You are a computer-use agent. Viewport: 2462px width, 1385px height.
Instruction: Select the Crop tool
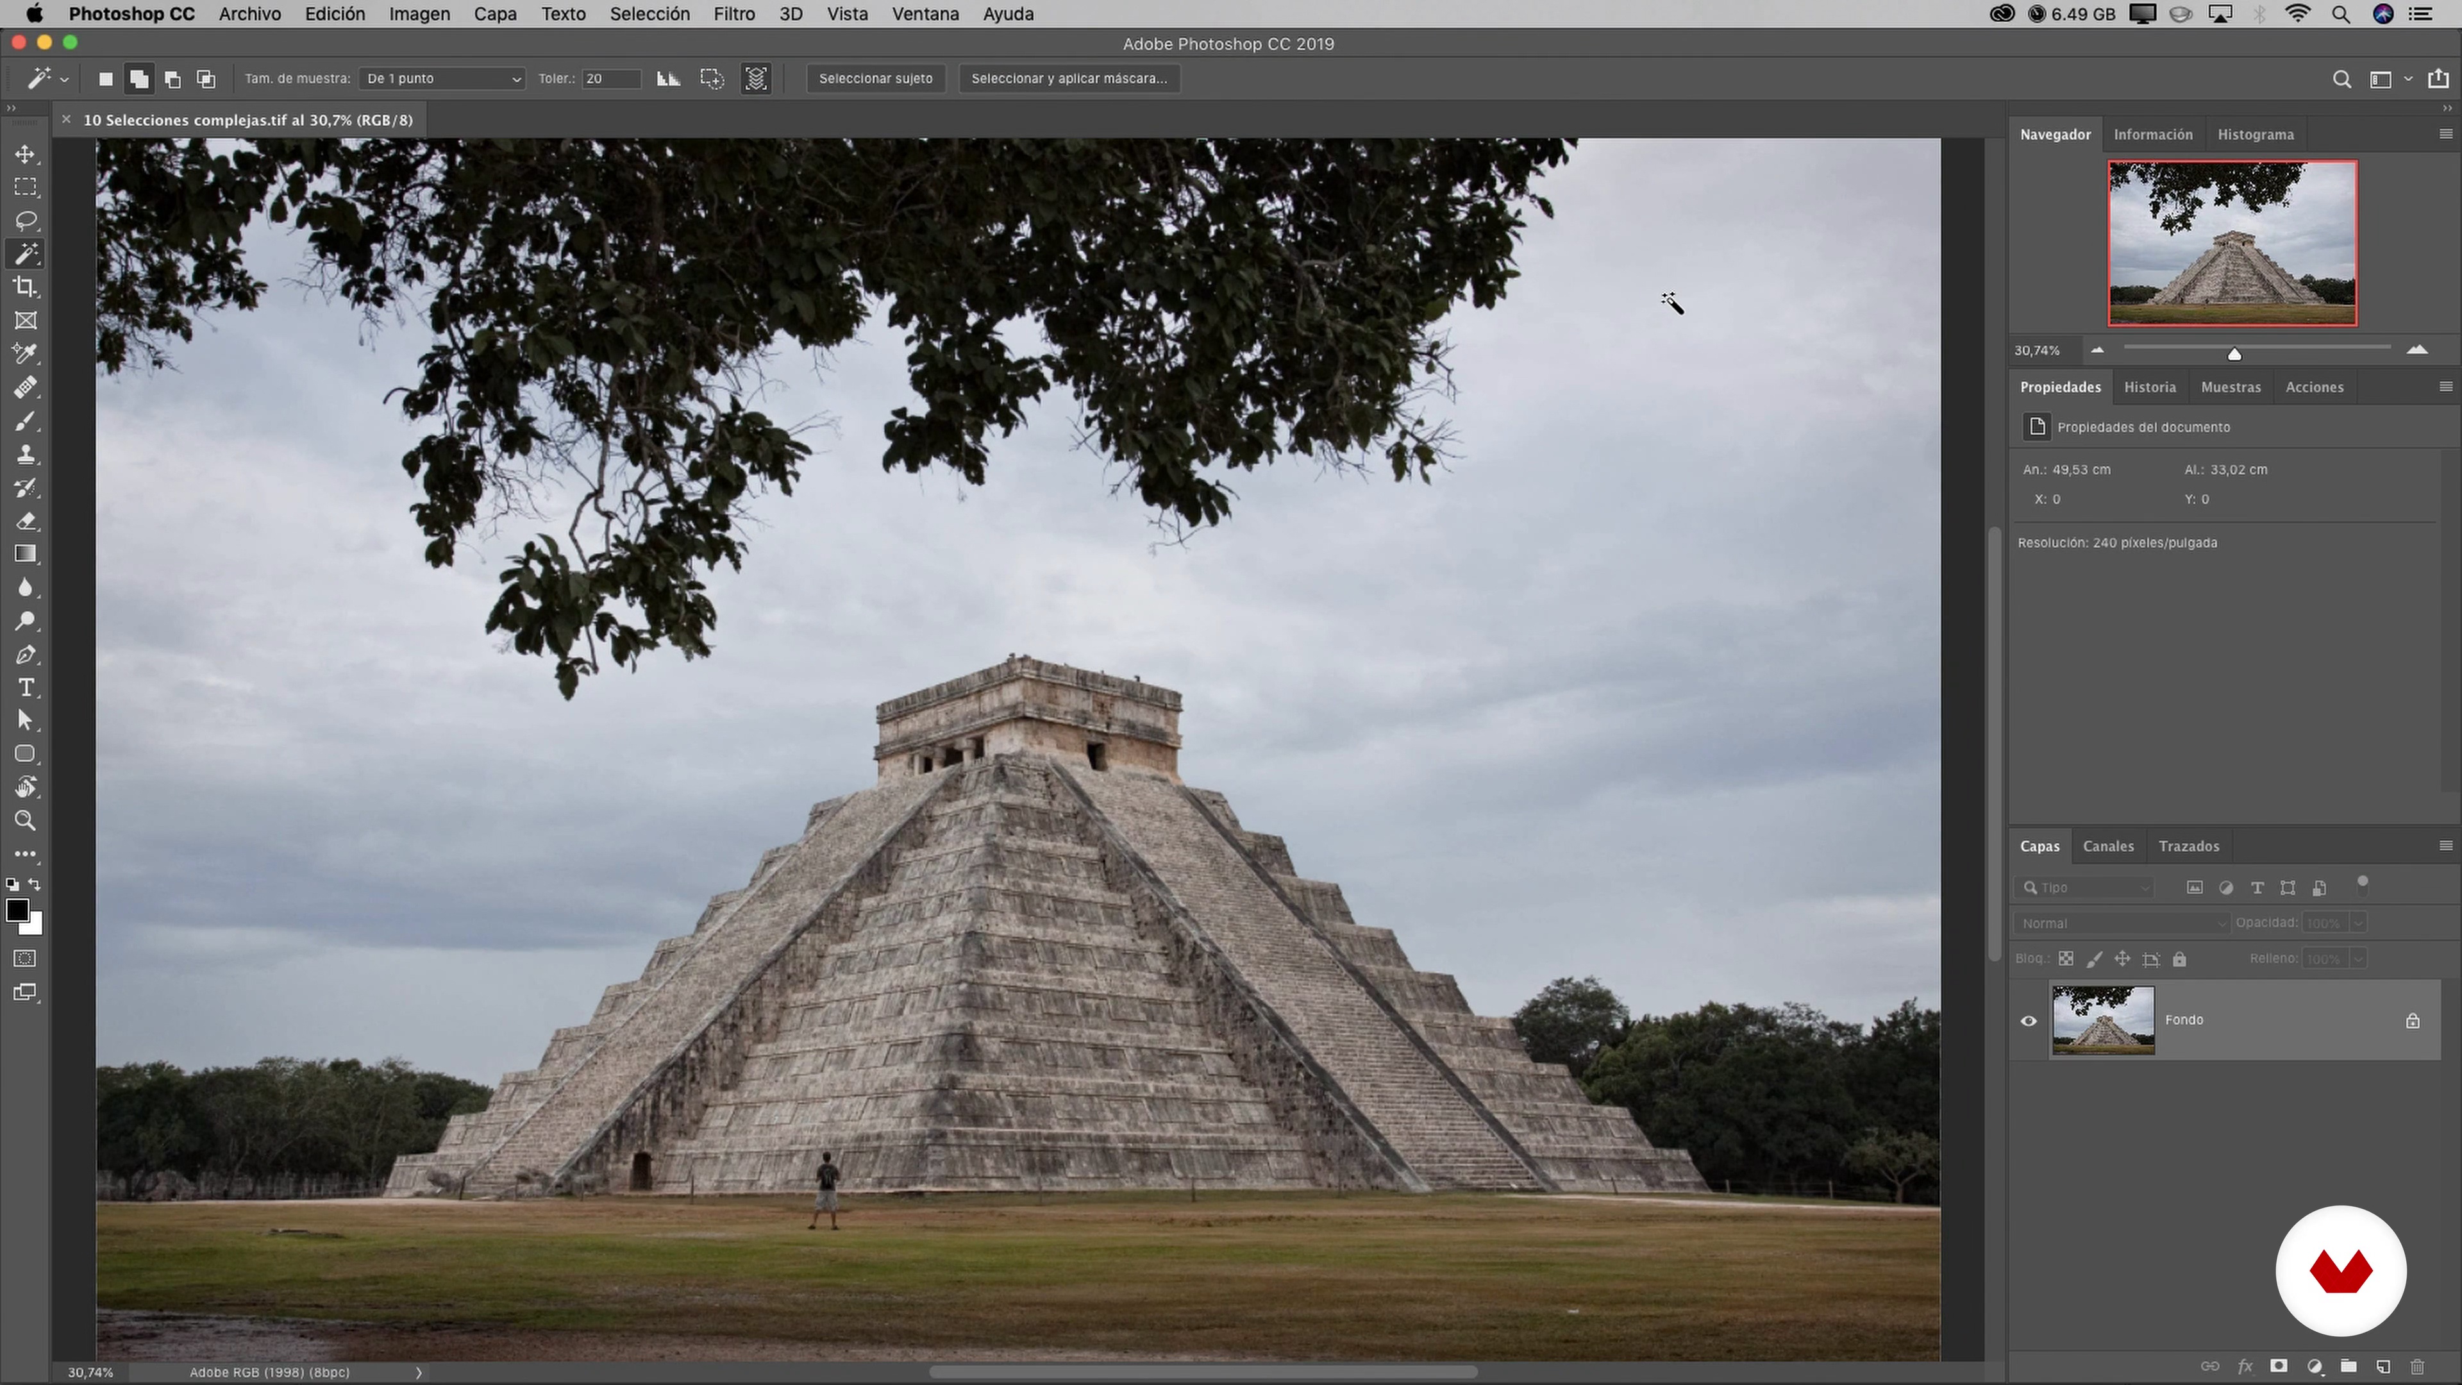(26, 288)
